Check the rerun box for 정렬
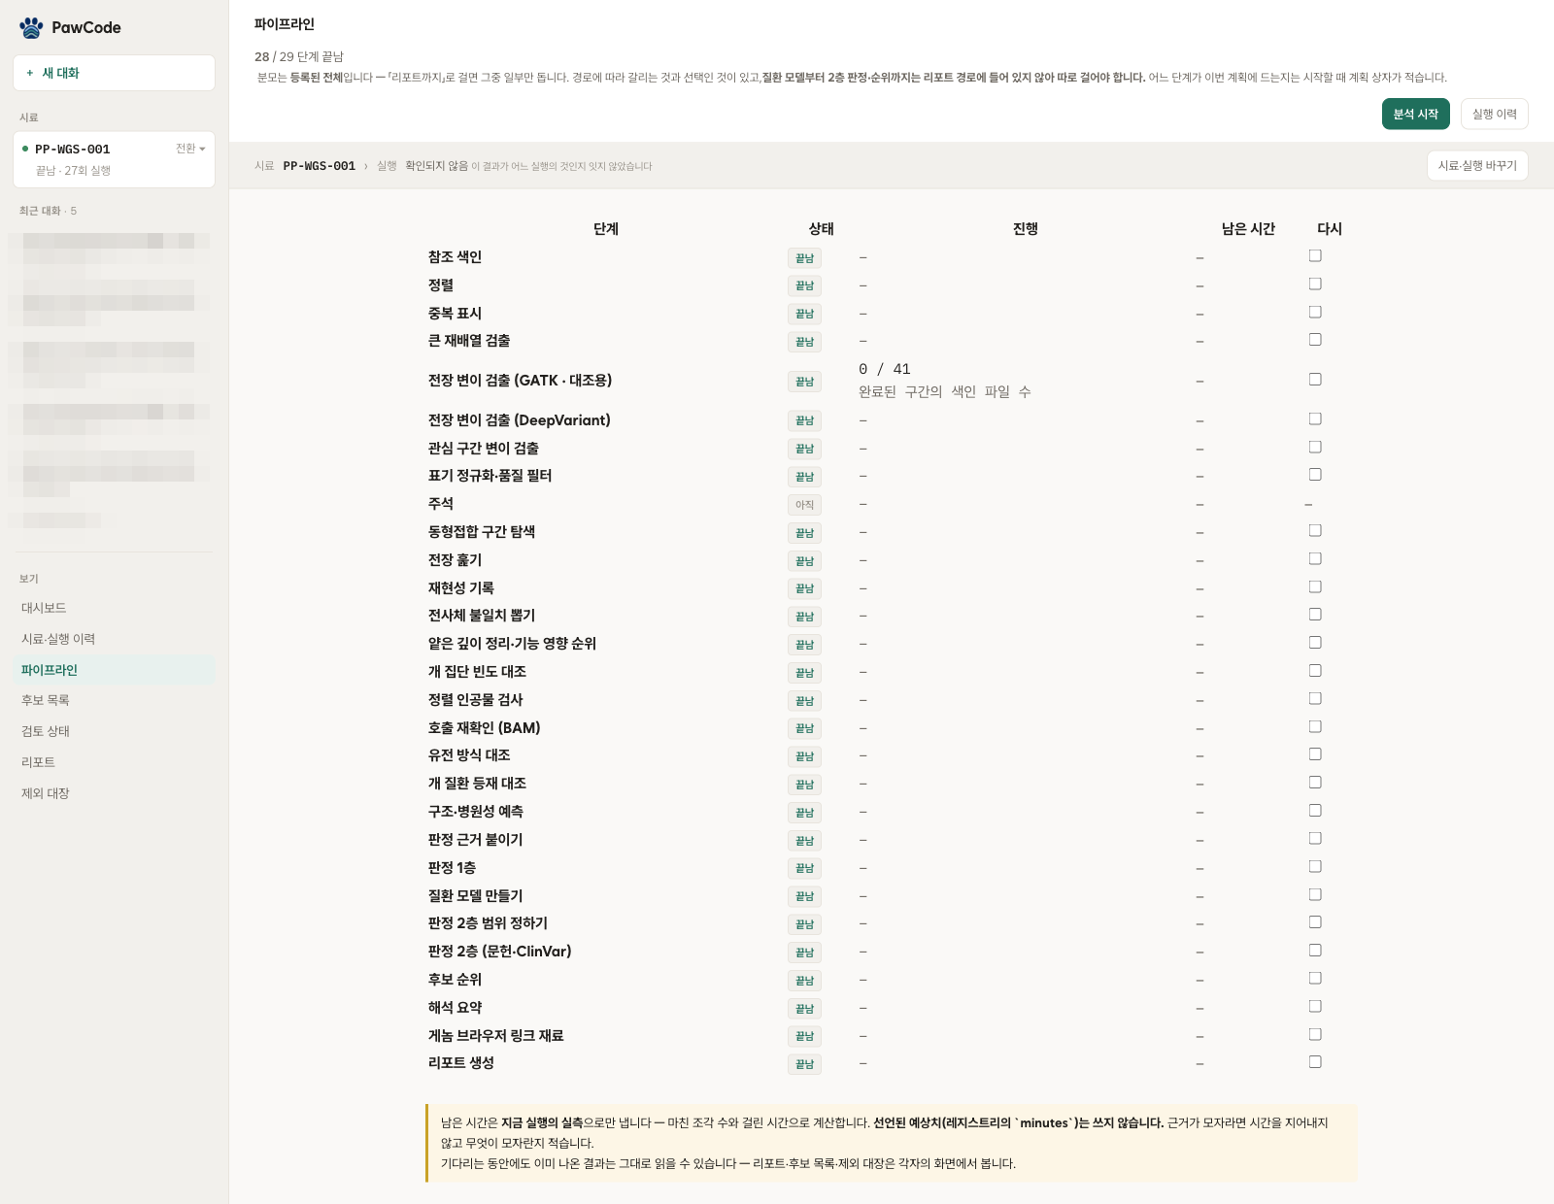Screen dimensions: 1554x1204 click(1315, 284)
